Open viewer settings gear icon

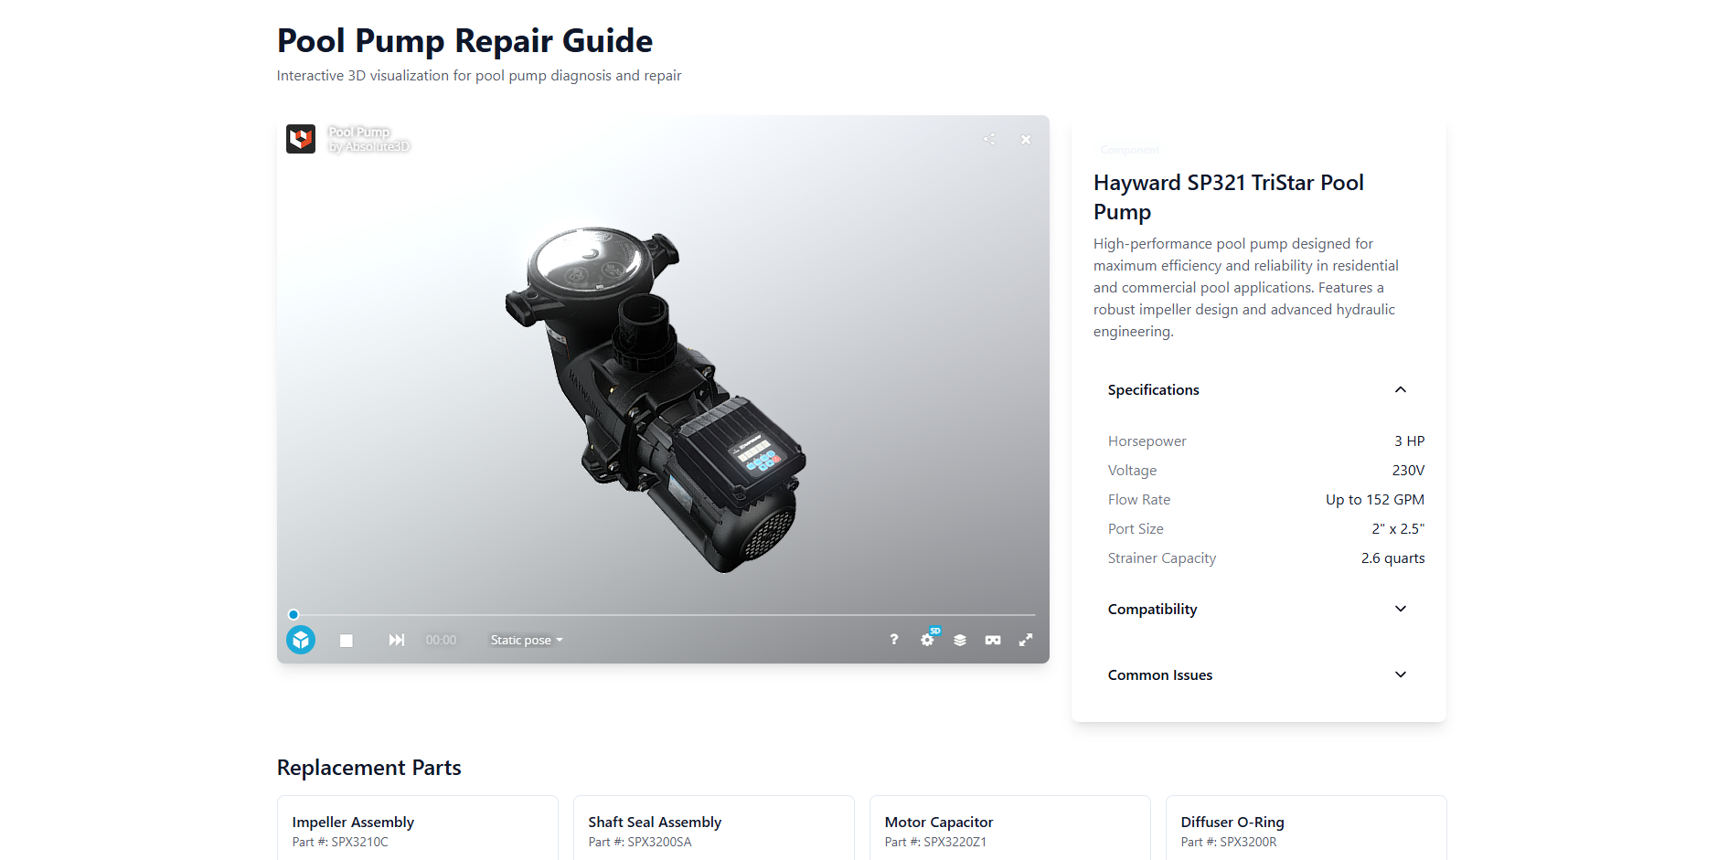tap(927, 640)
